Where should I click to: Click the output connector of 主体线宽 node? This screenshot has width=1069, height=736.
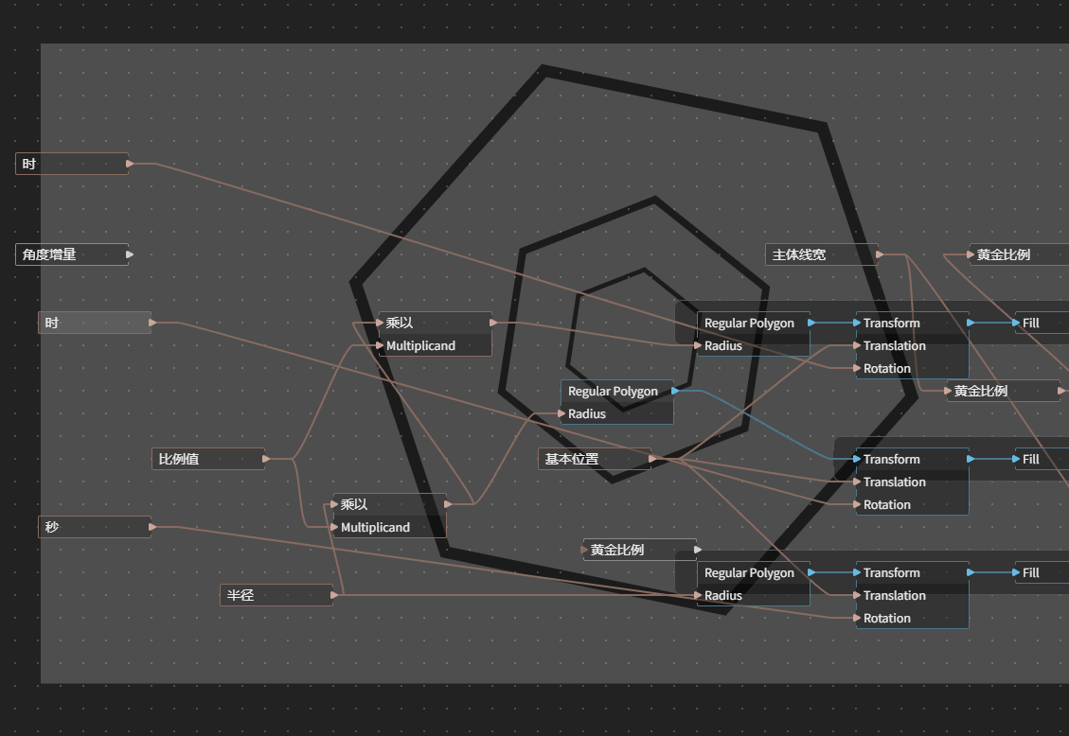coord(880,254)
